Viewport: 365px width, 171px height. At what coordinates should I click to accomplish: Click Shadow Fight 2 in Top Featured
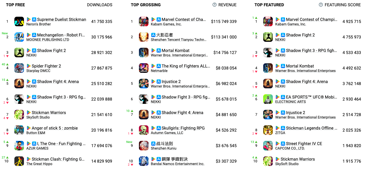click(x=300, y=35)
